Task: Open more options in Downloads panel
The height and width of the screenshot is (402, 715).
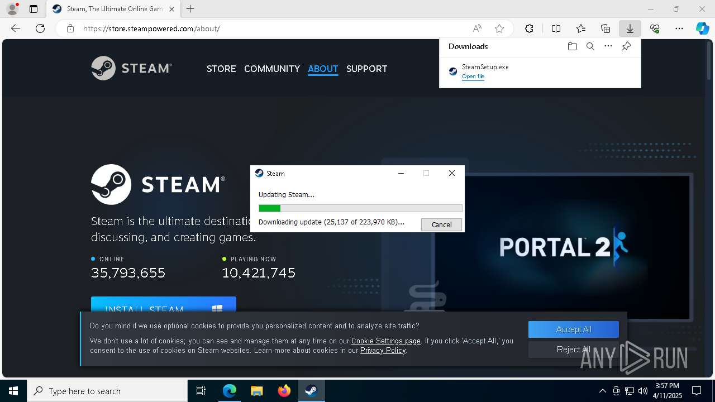Action: 608,46
